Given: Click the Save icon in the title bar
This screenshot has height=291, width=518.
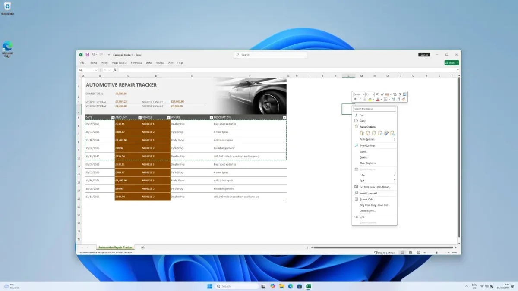Looking at the screenshot, I should pos(87,55).
